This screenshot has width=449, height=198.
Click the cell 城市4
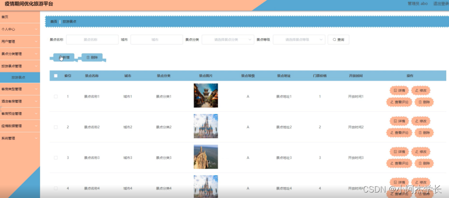click(x=128, y=188)
